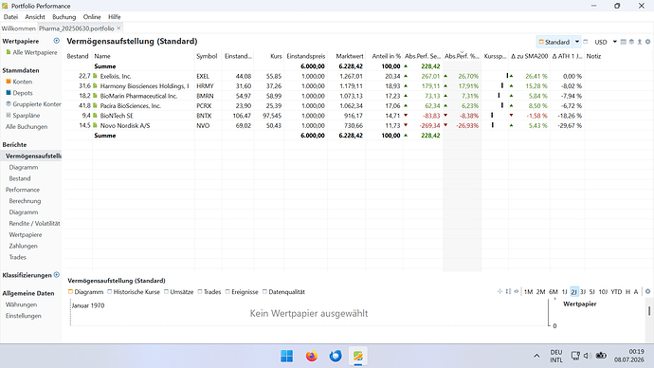The image size is (654, 368).
Task: Expand the Standard view dropdown arrow
Action: pos(577,42)
